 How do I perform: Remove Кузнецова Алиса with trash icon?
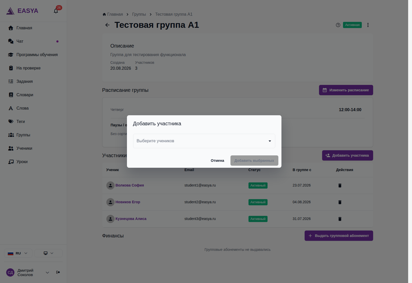340,219
